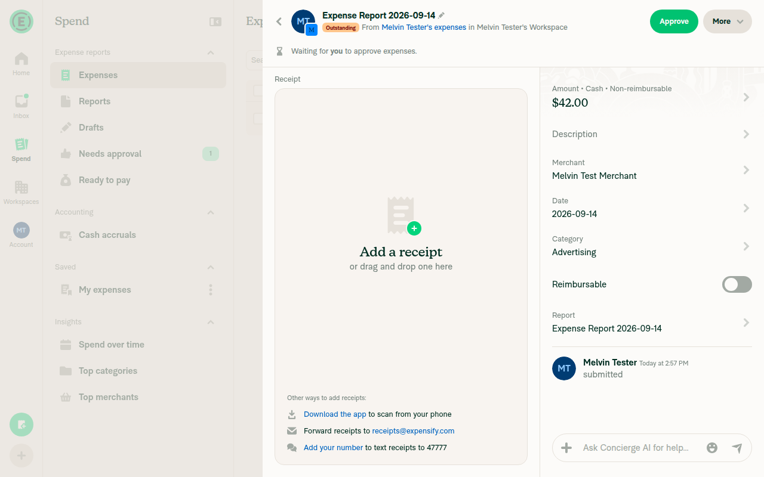
Task: Select Reports in the sidebar
Action: tap(138, 101)
